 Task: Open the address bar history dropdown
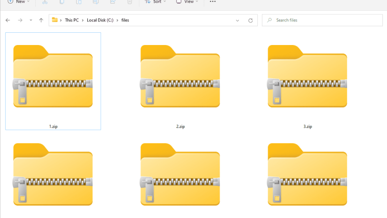[237, 20]
